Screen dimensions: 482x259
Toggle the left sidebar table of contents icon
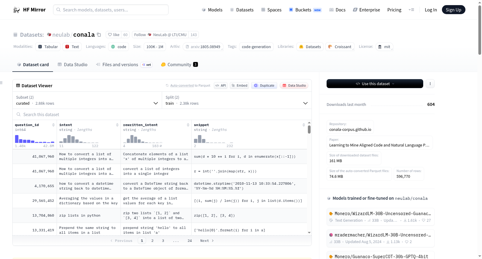1,83
